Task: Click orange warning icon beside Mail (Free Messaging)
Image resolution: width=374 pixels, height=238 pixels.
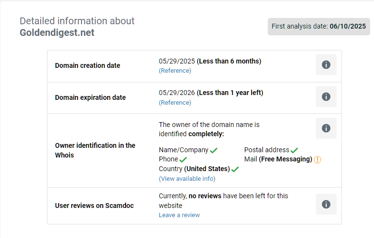Action: click(x=318, y=159)
